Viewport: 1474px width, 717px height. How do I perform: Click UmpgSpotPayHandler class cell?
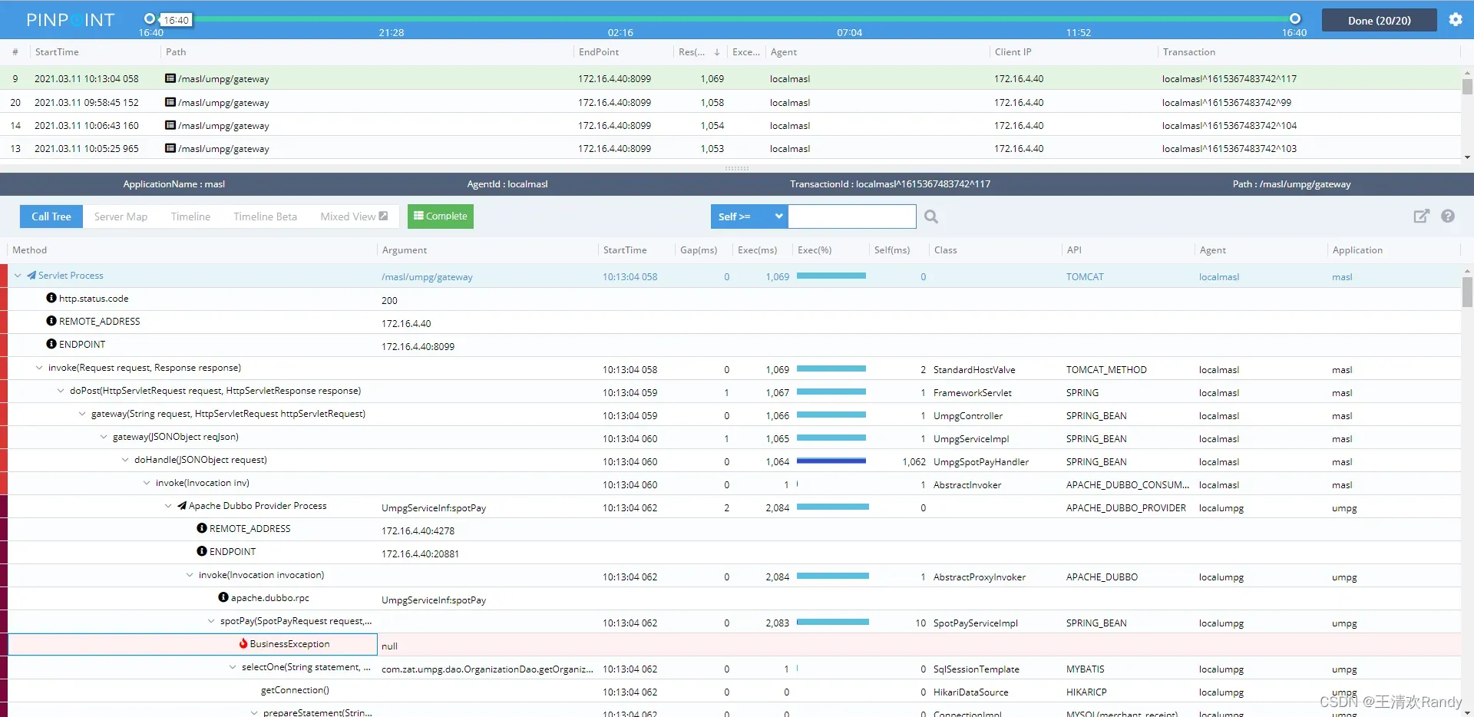click(981, 462)
